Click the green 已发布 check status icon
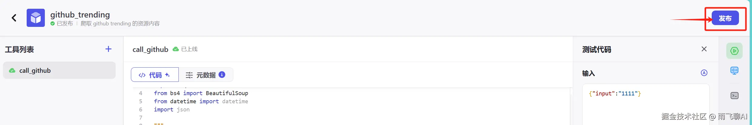The height and width of the screenshot is (125, 752). click(x=53, y=24)
